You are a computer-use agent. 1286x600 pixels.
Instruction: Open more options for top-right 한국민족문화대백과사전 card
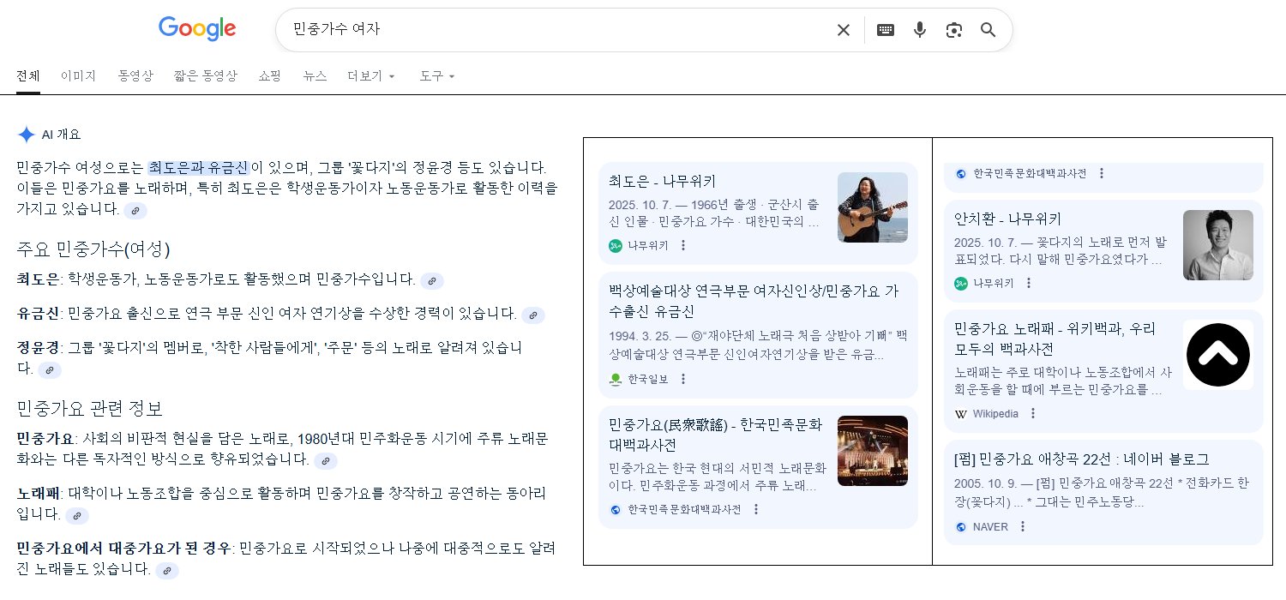tap(1102, 173)
